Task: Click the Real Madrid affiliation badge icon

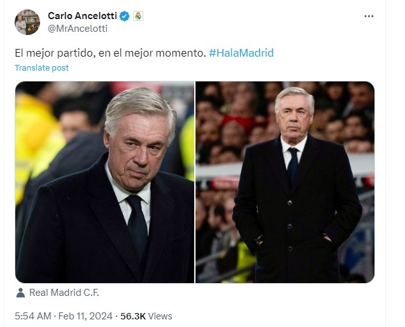Action: tap(138, 15)
